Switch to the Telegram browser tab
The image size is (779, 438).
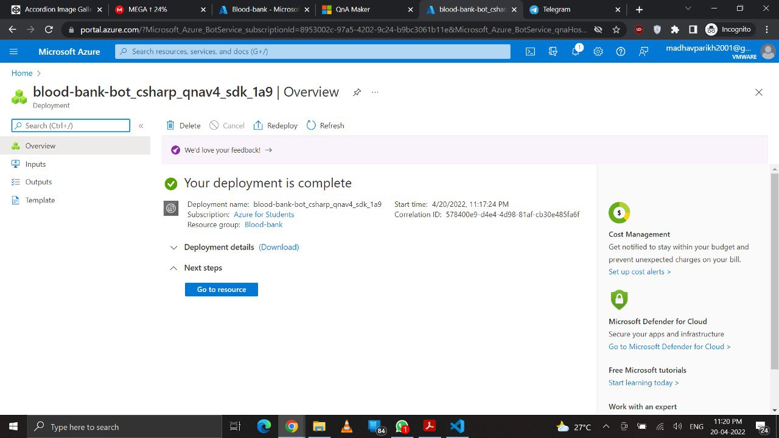pos(576,10)
